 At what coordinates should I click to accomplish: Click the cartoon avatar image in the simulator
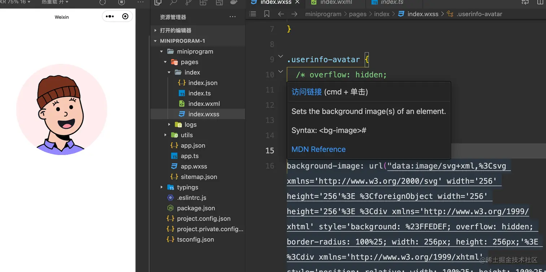62,109
